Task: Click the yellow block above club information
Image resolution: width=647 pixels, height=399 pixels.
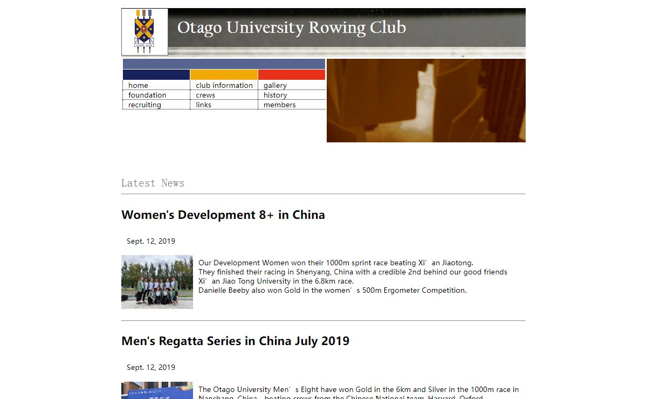Action: 224,74
